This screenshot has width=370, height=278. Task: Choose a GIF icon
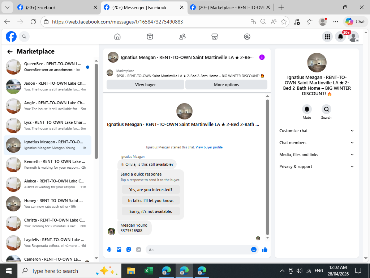(x=138, y=250)
